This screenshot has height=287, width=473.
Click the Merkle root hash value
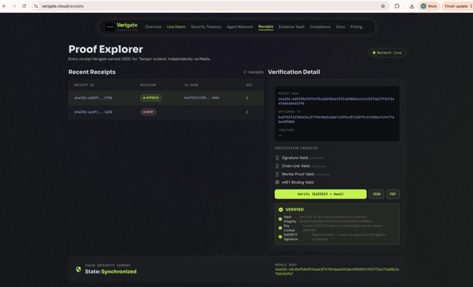[337, 272]
